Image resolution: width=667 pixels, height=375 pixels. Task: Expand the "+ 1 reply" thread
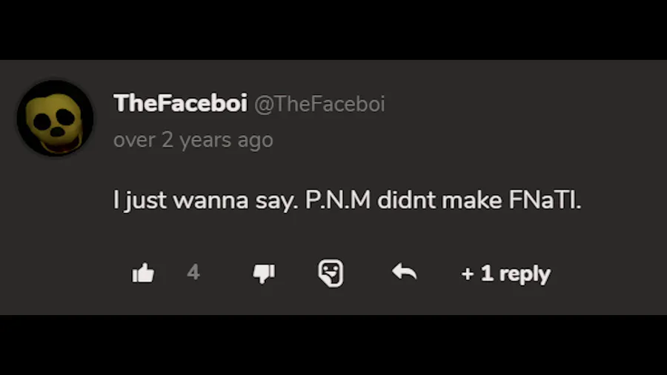coord(505,273)
